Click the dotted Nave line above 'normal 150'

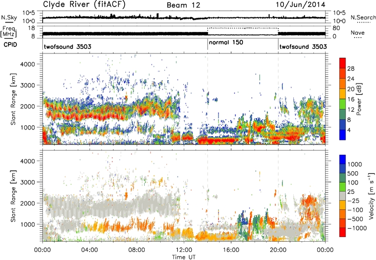coord(243,28)
